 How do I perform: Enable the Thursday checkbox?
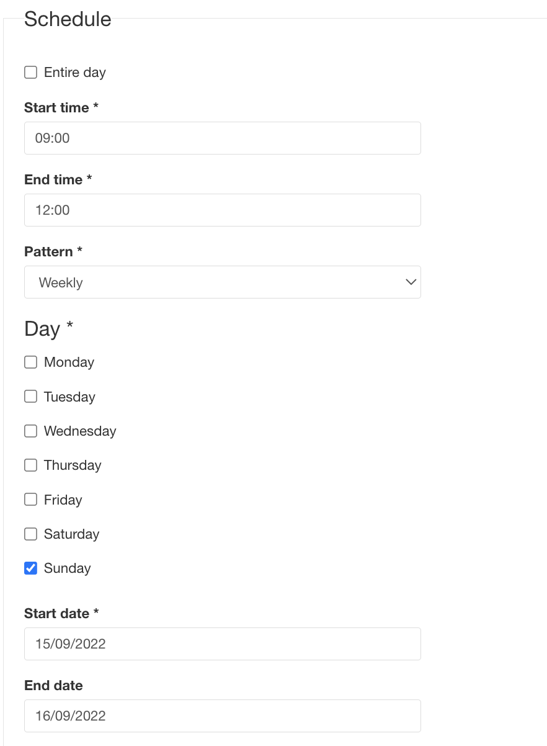pyautogui.click(x=30, y=465)
